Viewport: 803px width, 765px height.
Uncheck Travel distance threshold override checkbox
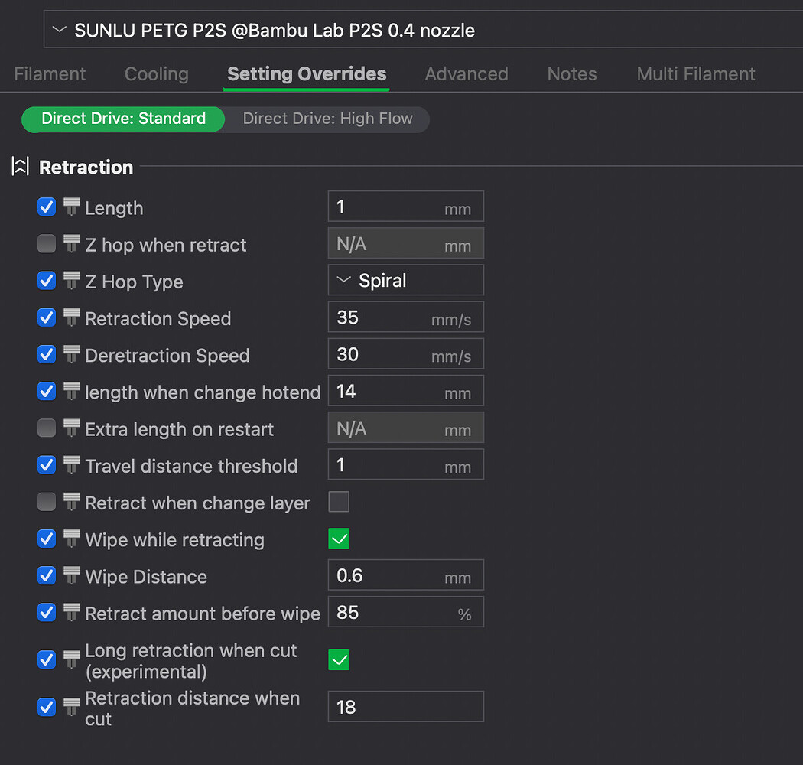click(x=47, y=465)
